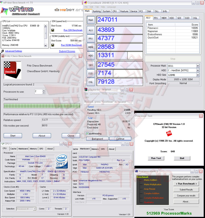Click the Run 1024M Benchmark link
The height and width of the screenshot is (218, 205).
pos(71,45)
